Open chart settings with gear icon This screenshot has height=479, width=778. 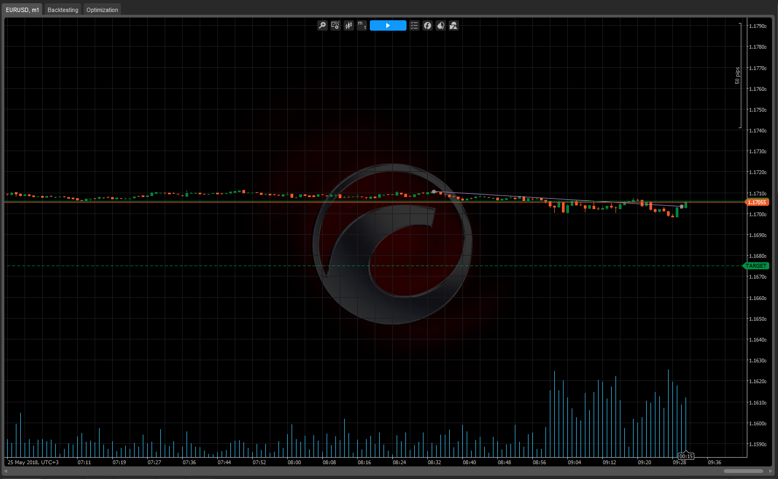335,26
